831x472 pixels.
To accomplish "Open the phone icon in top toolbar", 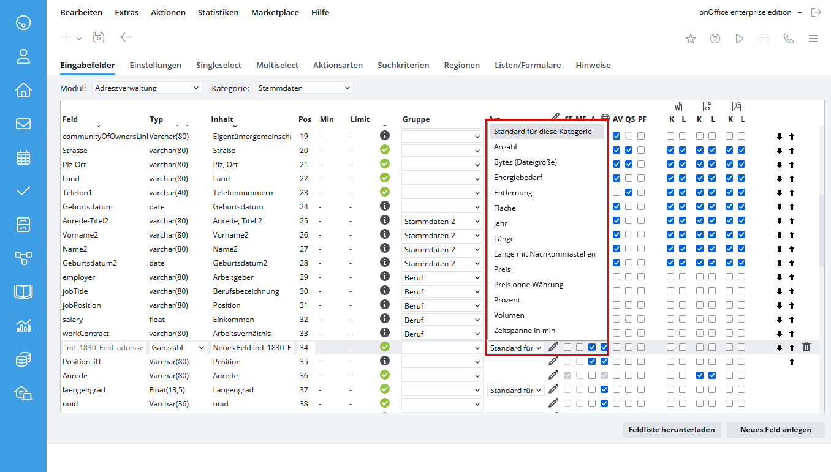I will click(x=789, y=39).
